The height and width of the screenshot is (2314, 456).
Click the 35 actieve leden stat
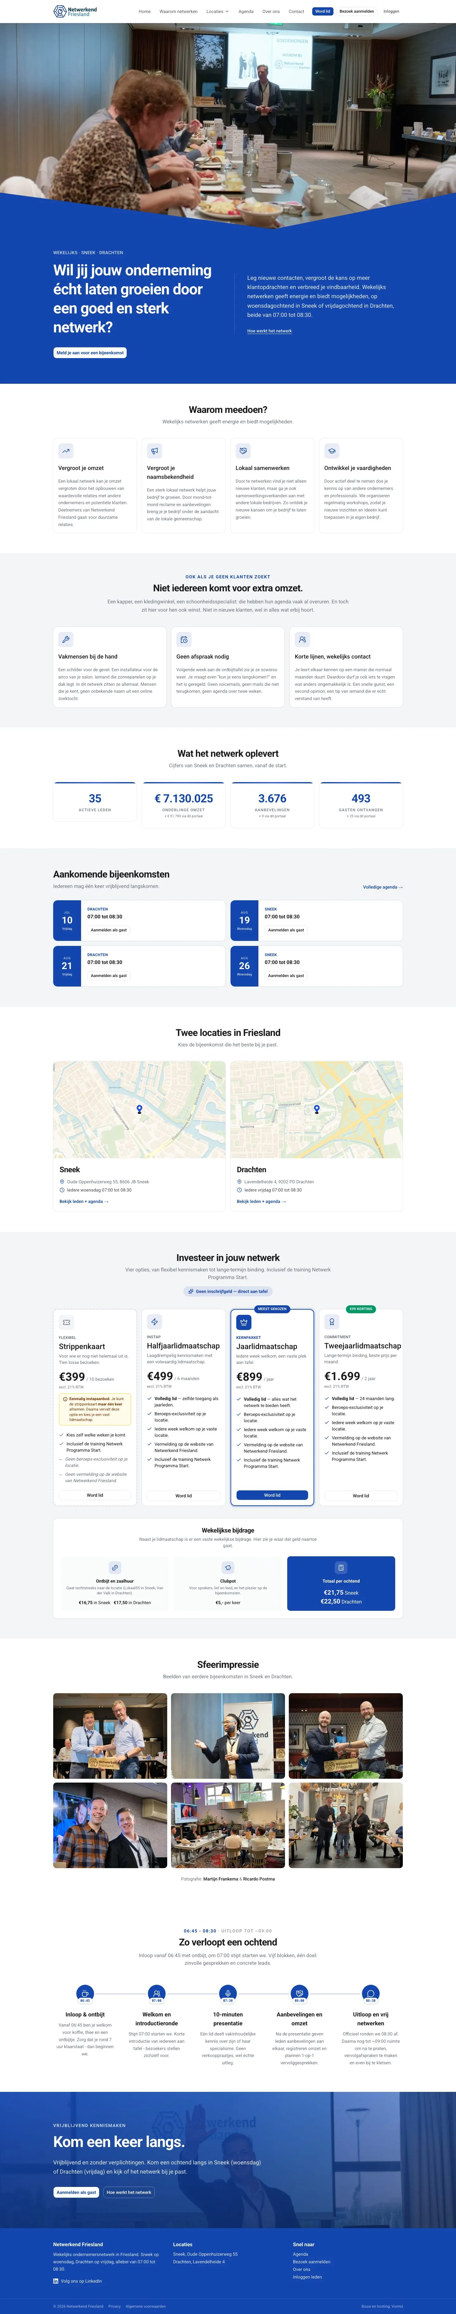point(95,799)
